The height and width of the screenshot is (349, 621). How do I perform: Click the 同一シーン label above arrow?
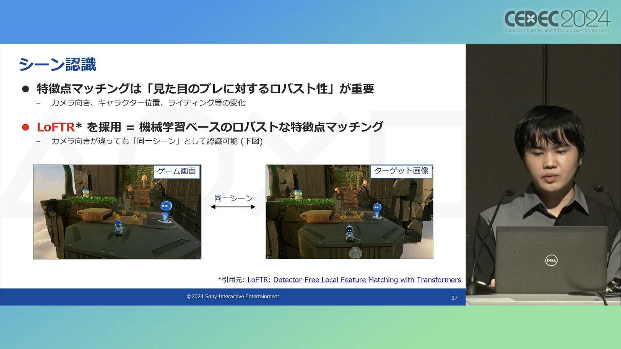[233, 198]
